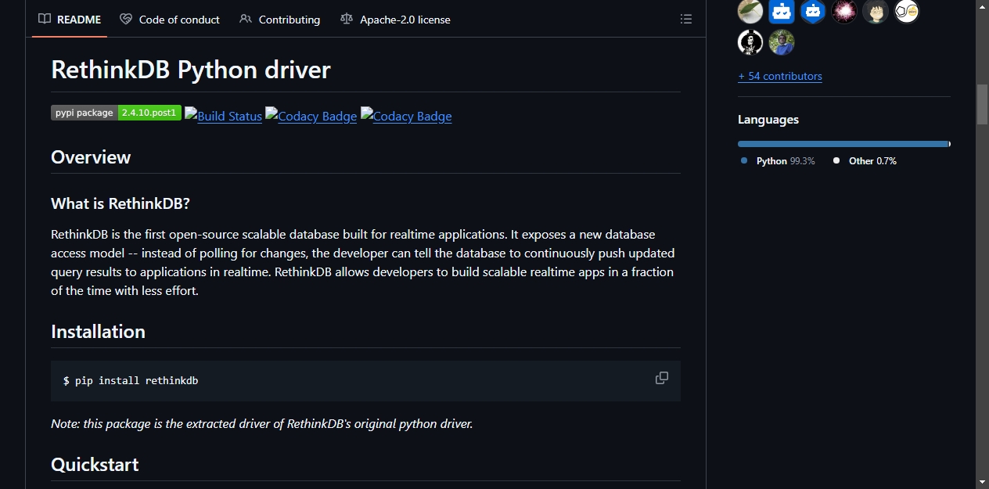989x489 pixels.
Task: Switch to the README tab
Action: click(x=70, y=20)
